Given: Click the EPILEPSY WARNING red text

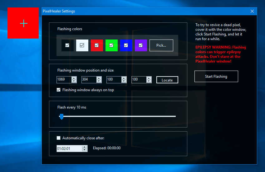Looking at the screenshot, I should tap(221, 54).
